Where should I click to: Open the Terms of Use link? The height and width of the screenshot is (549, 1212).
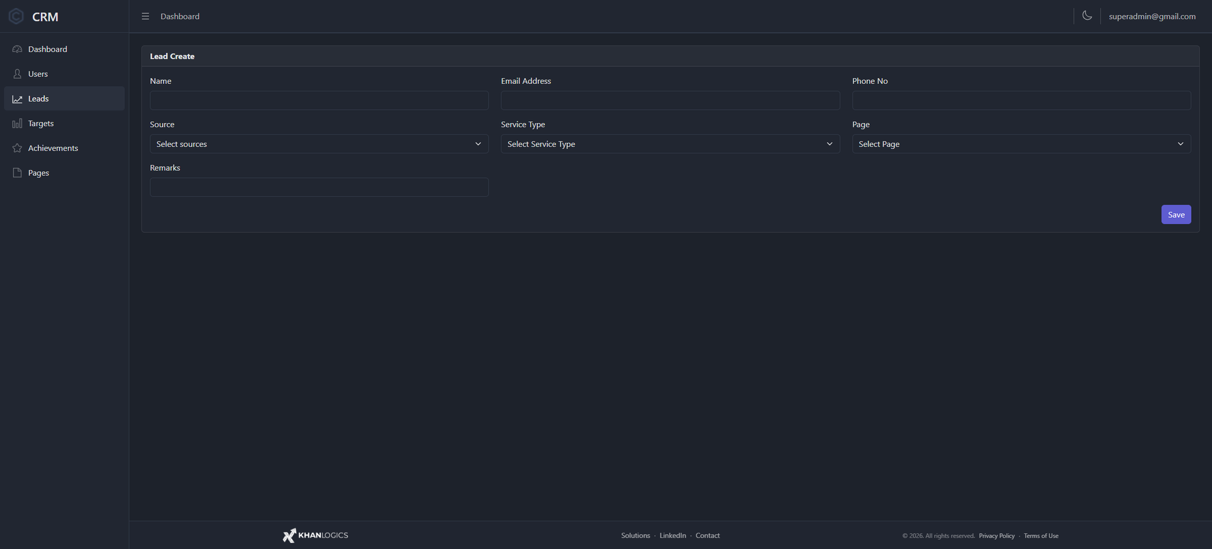coord(1041,536)
